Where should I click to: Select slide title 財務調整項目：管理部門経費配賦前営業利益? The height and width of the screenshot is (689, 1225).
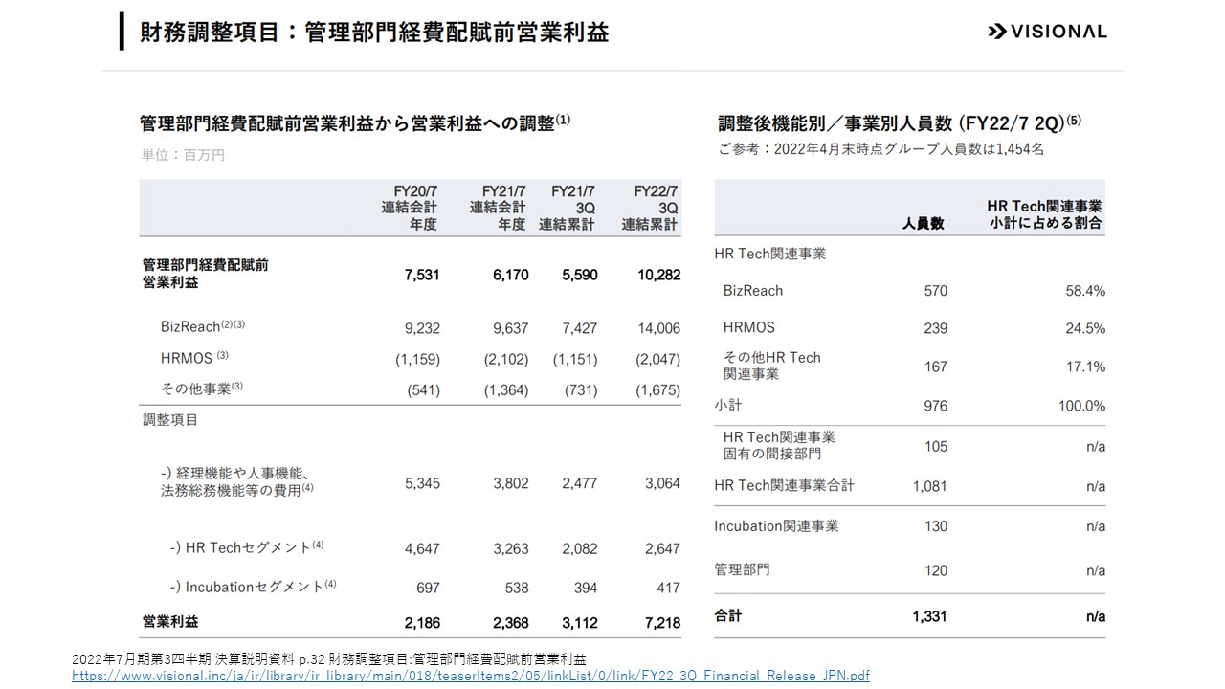(x=374, y=32)
